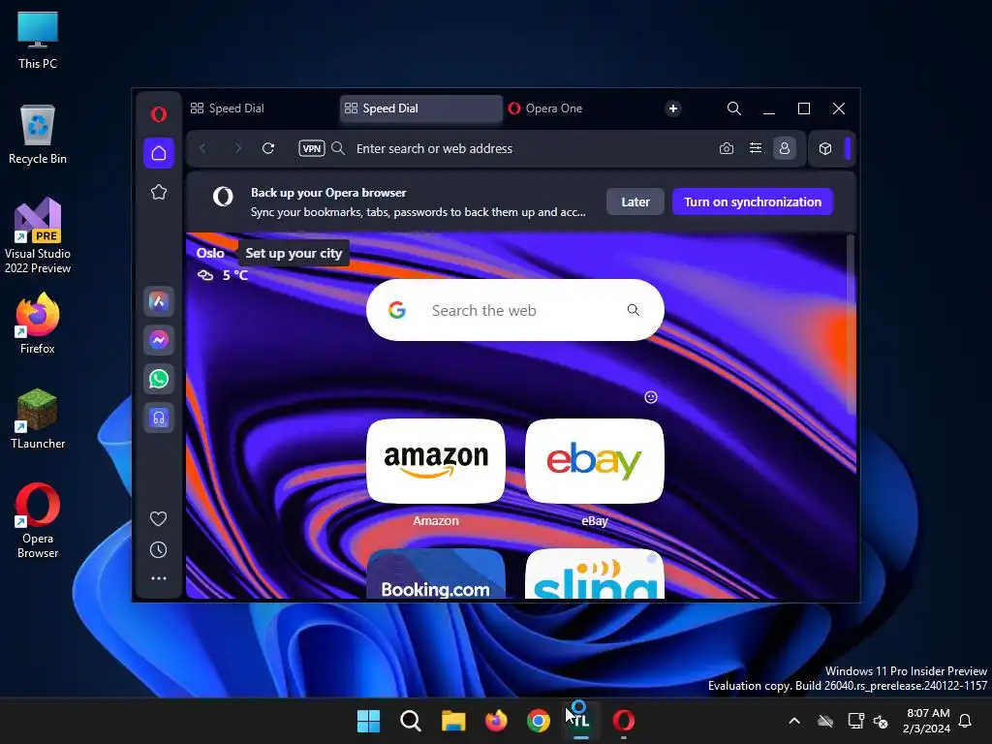Open Bookmarks star icon in sidebar

click(159, 192)
